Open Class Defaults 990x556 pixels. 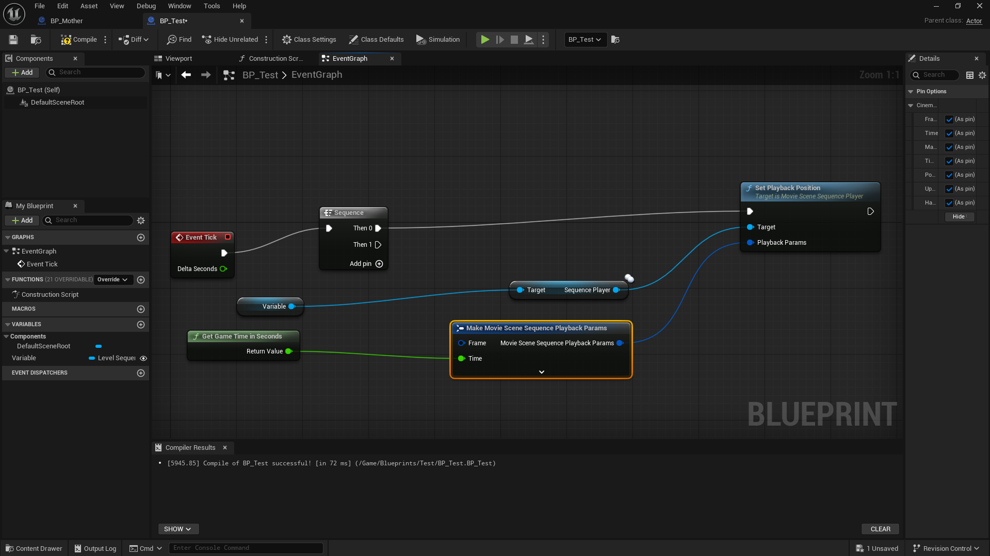pyautogui.click(x=376, y=40)
